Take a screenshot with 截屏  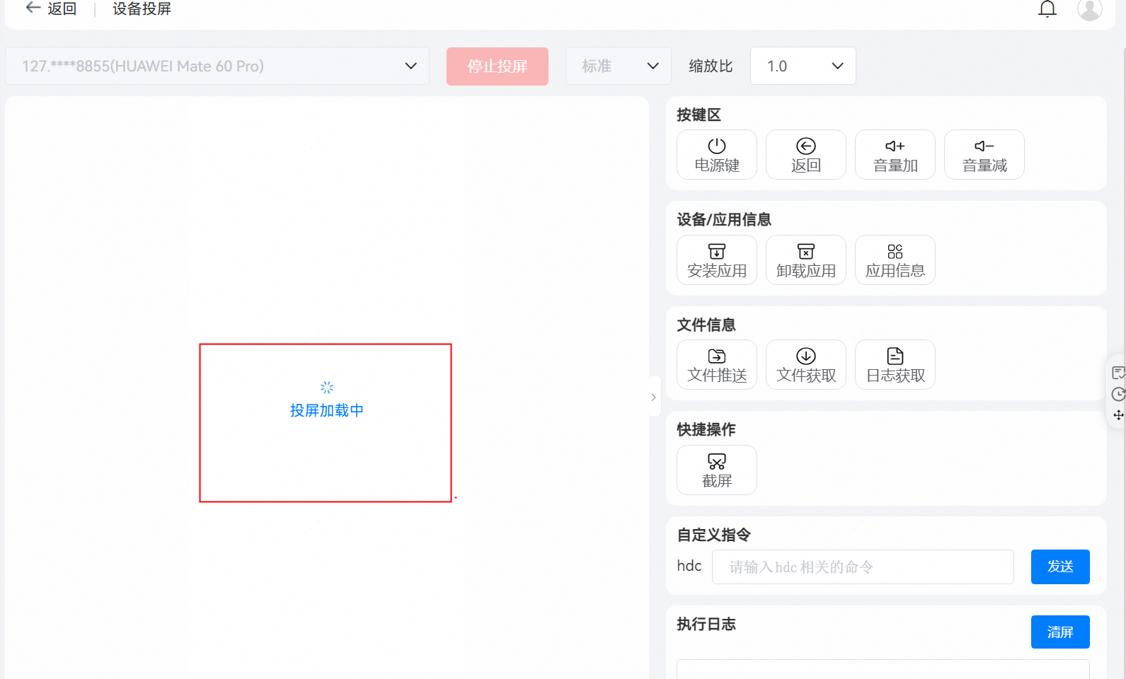tap(716, 470)
